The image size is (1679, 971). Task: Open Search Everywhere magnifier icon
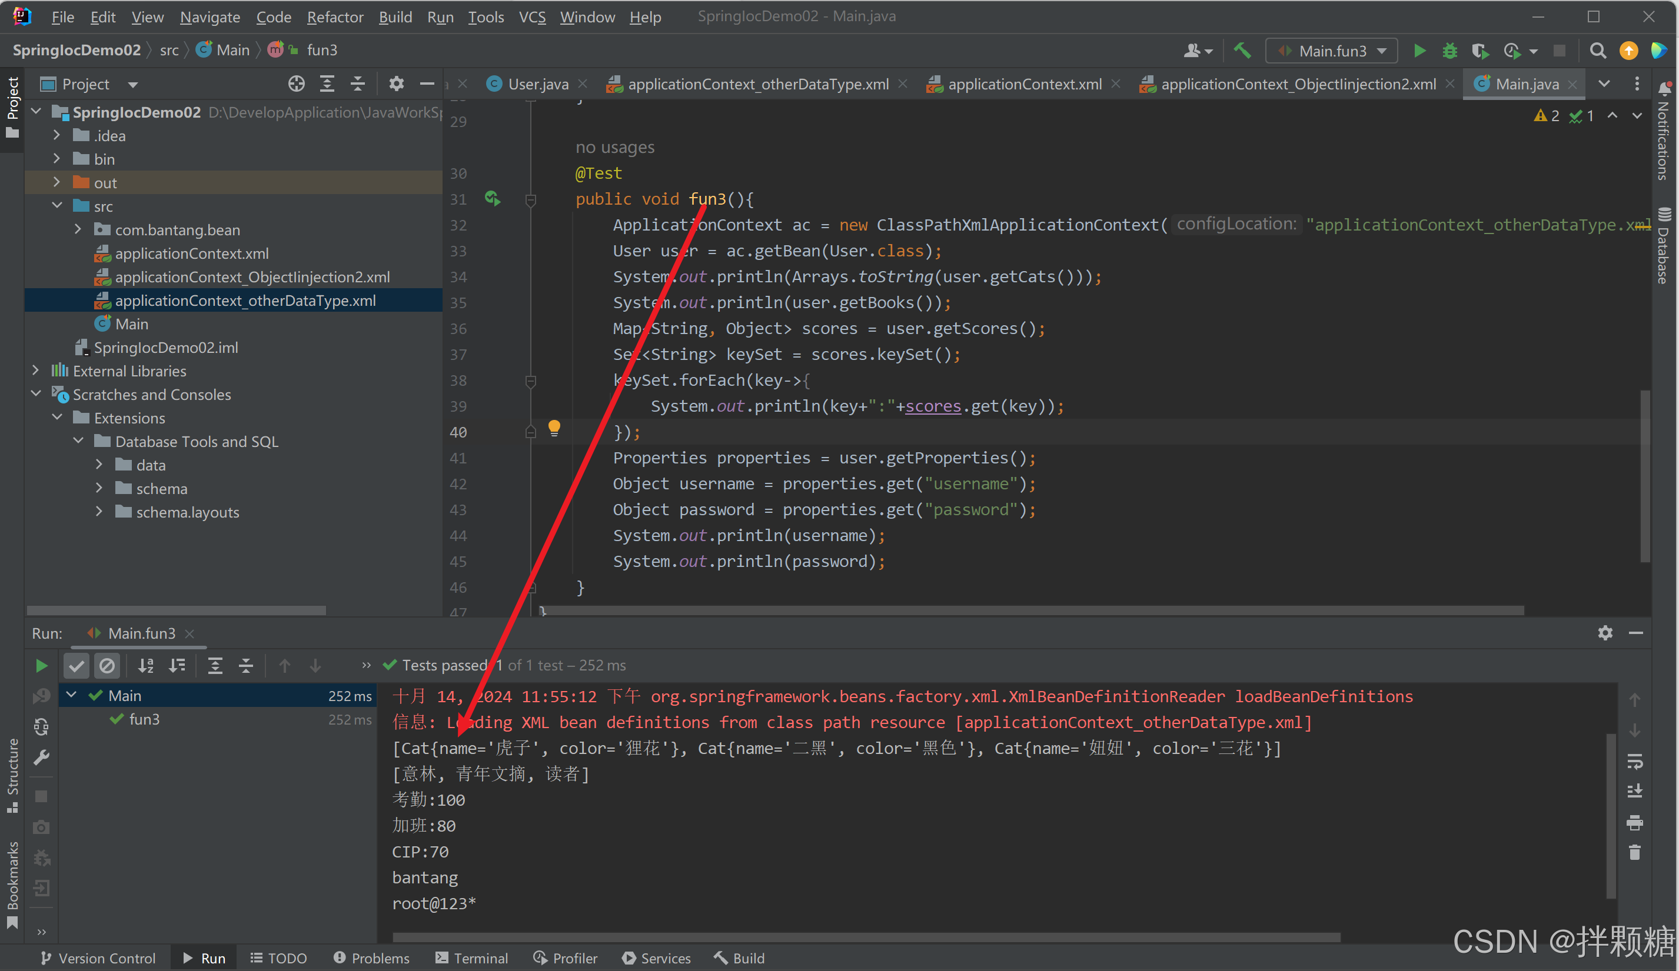point(1597,51)
